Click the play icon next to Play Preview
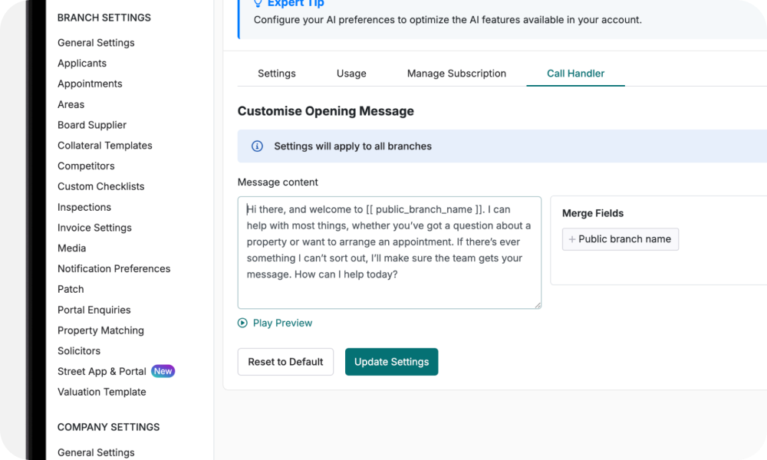This screenshot has width=767, height=460. (x=242, y=323)
